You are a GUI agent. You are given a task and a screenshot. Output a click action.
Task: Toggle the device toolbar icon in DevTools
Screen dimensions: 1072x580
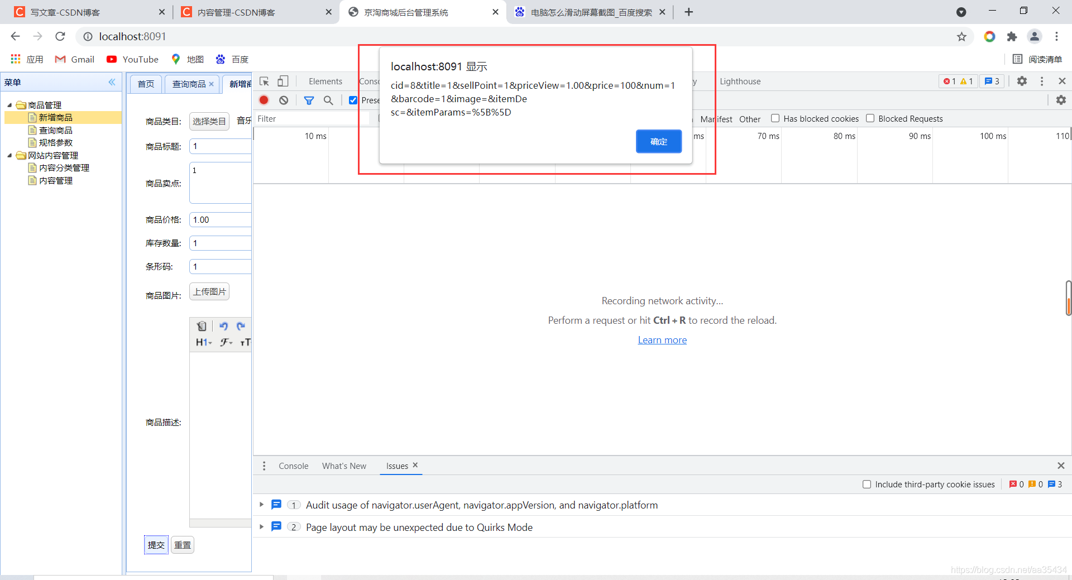click(x=283, y=82)
